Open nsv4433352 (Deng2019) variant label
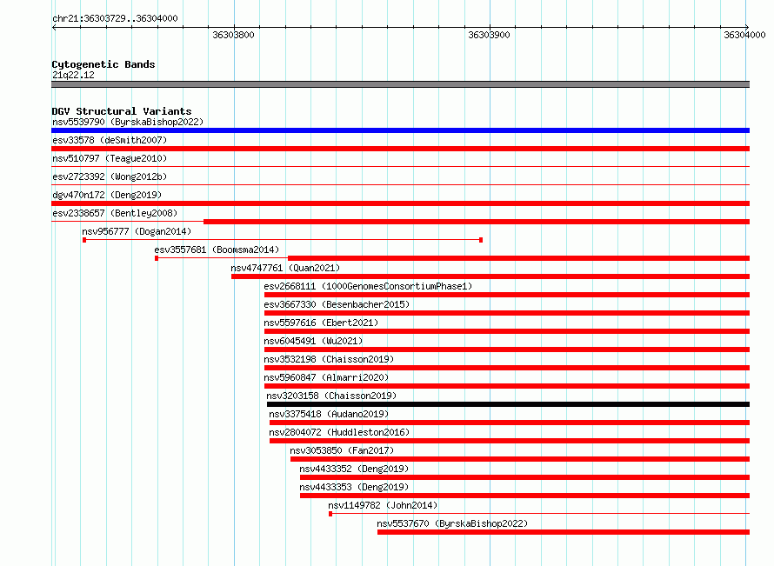 tap(354, 469)
